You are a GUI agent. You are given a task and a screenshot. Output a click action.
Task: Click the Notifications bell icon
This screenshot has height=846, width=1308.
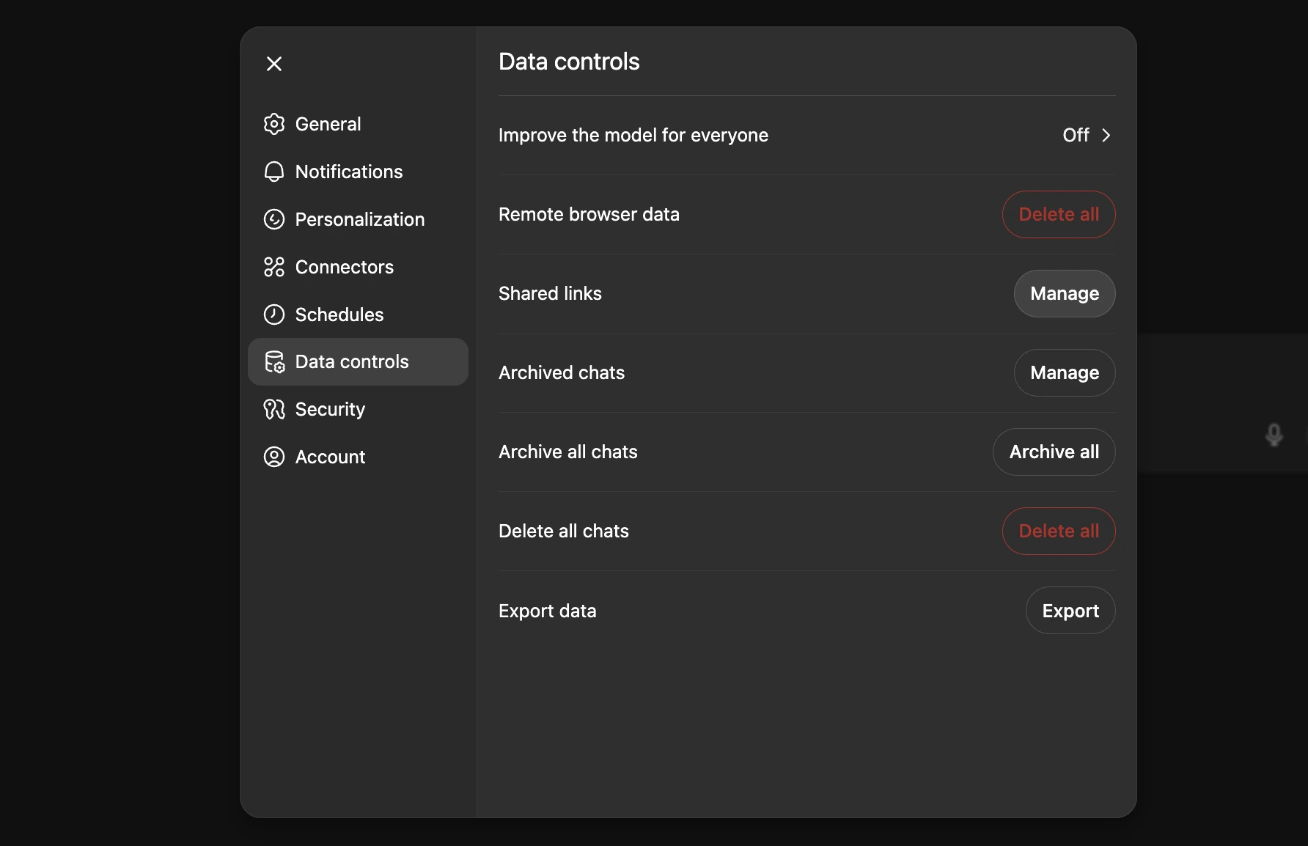click(x=273, y=172)
